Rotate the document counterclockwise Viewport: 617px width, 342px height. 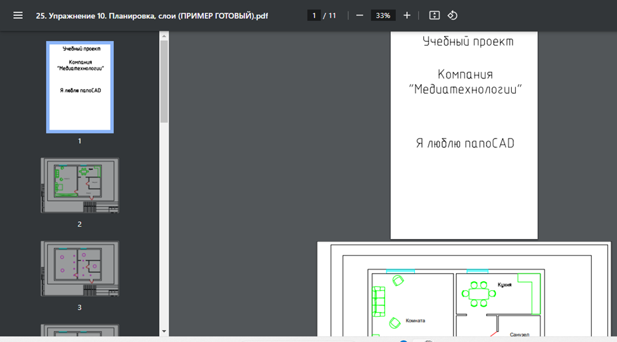point(452,15)
